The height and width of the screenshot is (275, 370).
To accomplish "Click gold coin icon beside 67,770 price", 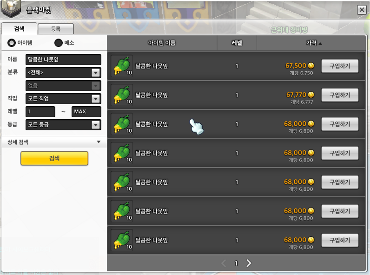I will click(311, 94).
